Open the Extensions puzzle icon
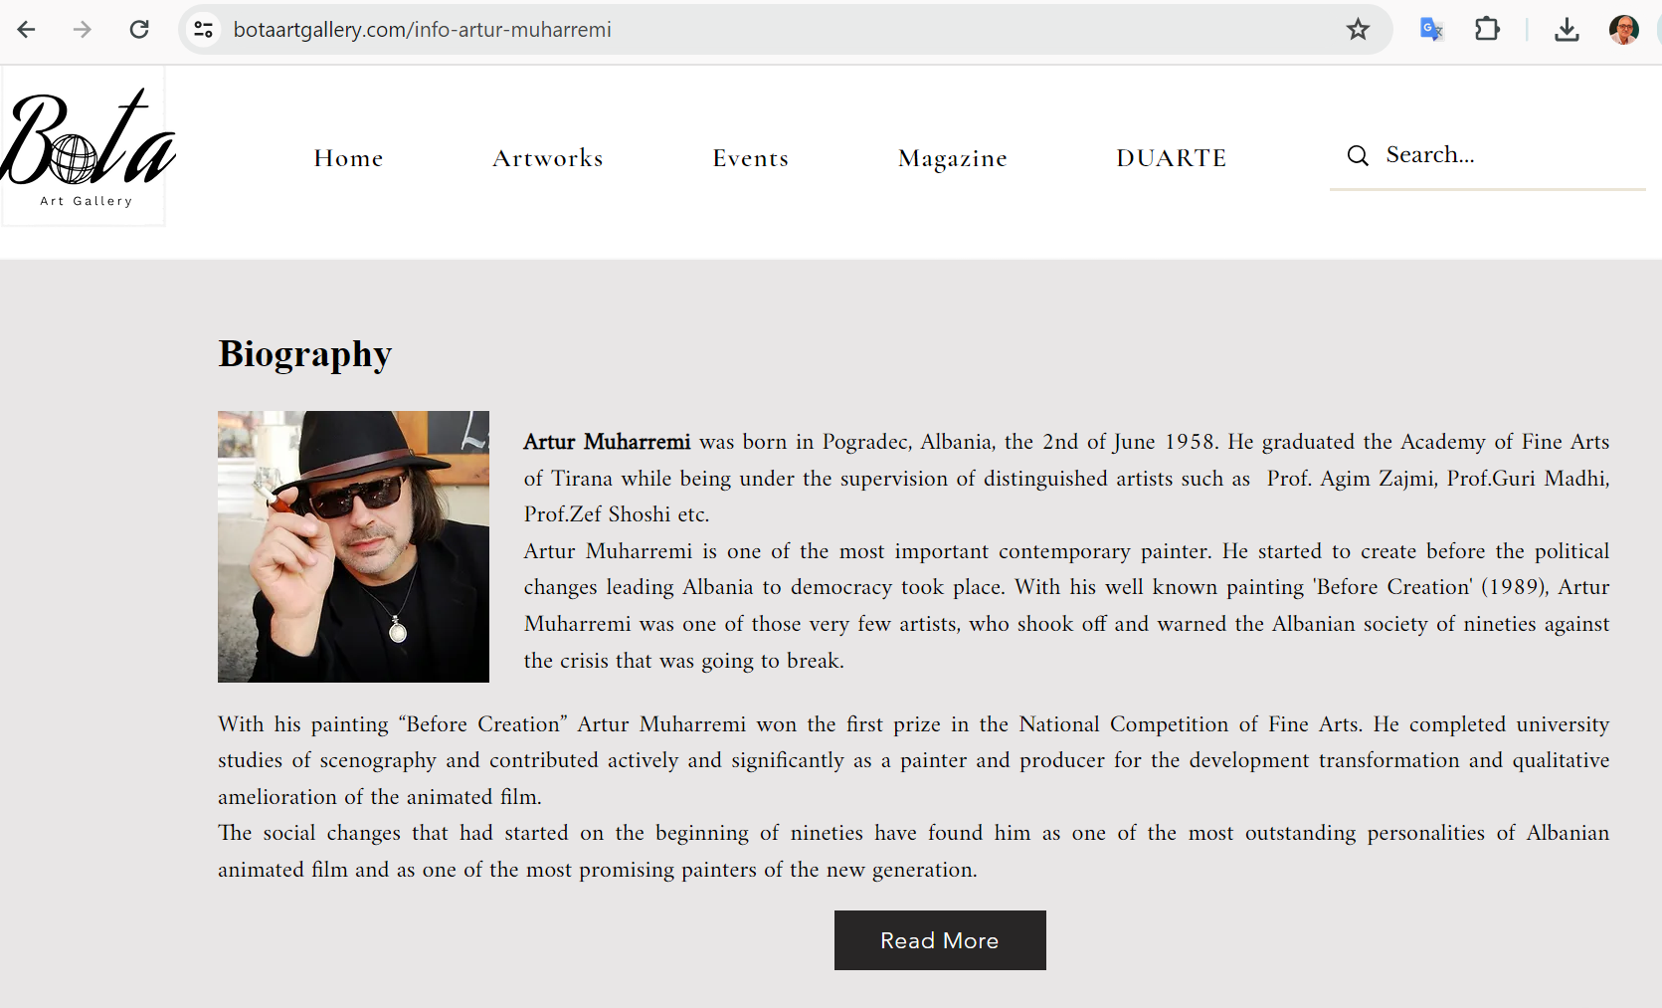The width and height of the screenshot is (1662, 1008). (1487, 30)
